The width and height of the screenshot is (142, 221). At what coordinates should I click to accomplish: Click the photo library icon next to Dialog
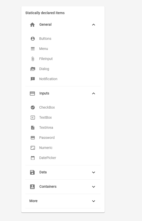(33, 69)
